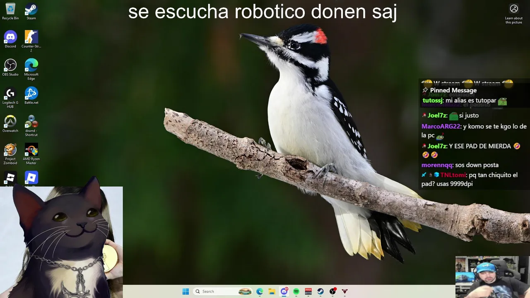Click MarcoARG22's username in chat

tap(441, 126)
